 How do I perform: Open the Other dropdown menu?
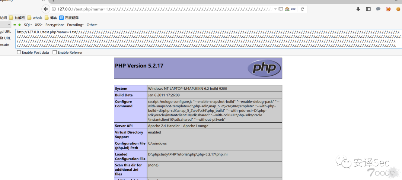click(x=92, y=25)
